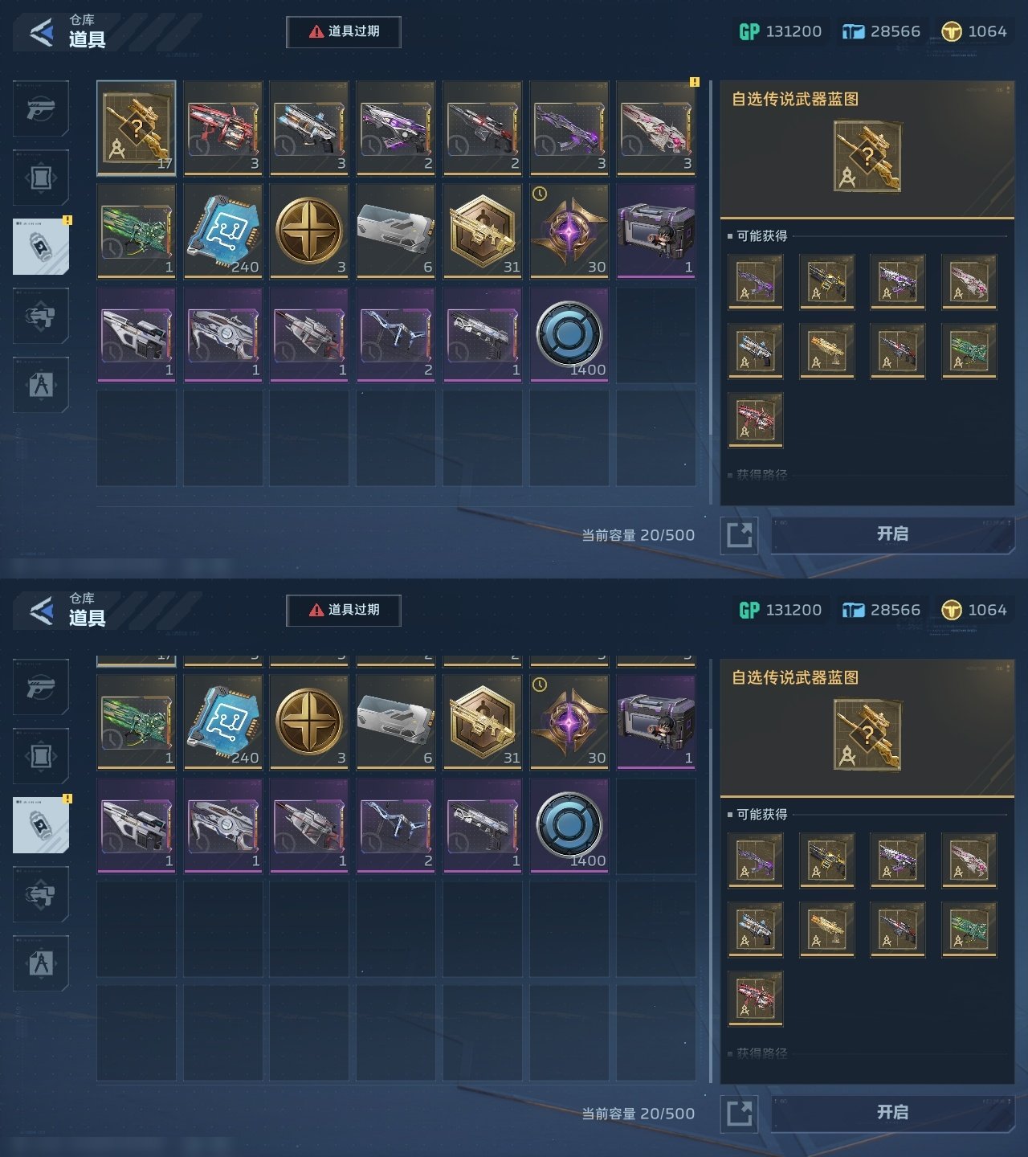Select green blueprint thumbnail under 可能获得 in upper screen
Image resolution: width=1028 pixels, height=1157 pixels.
(969, 351)
